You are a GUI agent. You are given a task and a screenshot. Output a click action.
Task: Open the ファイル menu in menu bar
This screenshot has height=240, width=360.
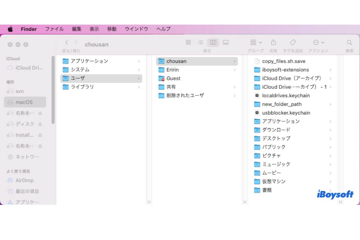pyautogui.click(x=54, y=29)
